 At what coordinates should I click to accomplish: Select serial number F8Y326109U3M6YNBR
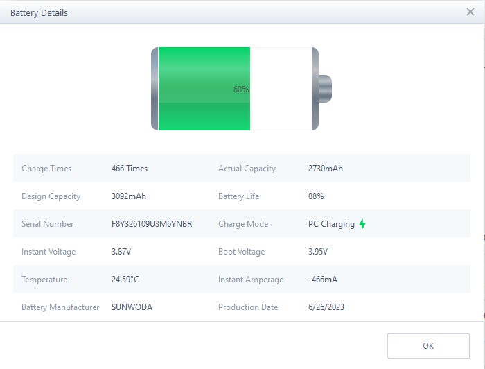click(152, 224)
